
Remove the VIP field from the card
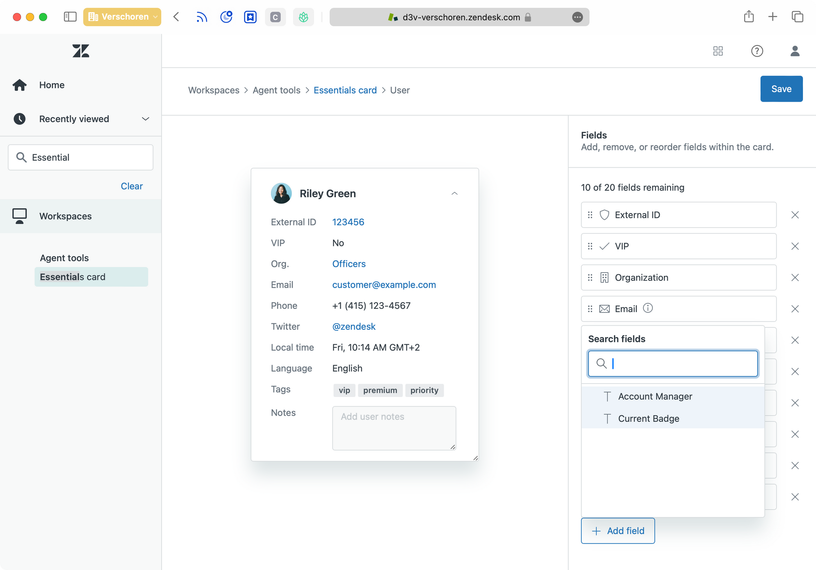[795, 246]
